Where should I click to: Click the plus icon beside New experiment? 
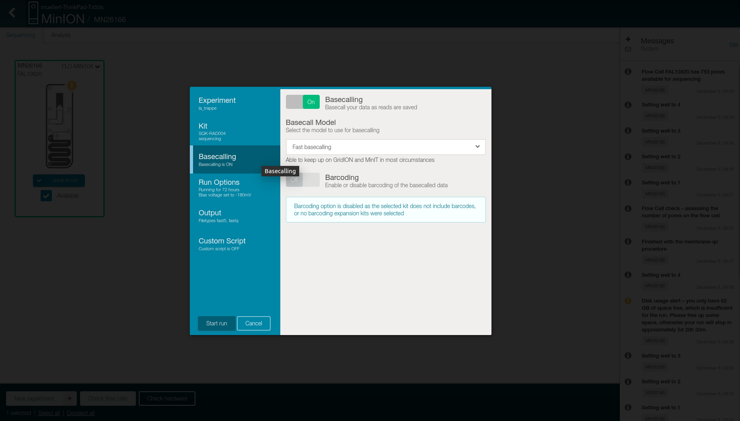tap(70, 399)
